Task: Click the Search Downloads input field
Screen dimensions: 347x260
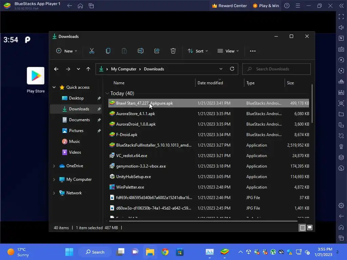Action: coord(277,69)
